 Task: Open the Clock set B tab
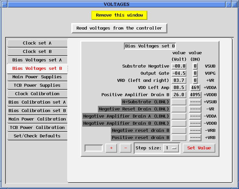pos(37,52)
